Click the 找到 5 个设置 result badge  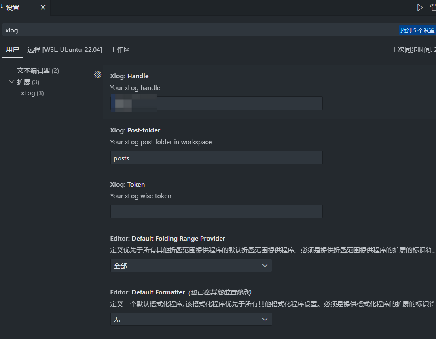417,30
